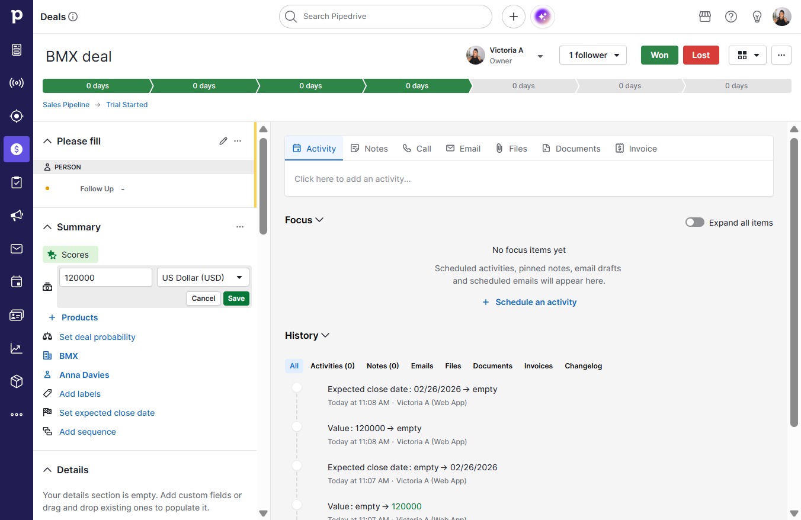Click the Search Pipedrive field

pos(386,17)
